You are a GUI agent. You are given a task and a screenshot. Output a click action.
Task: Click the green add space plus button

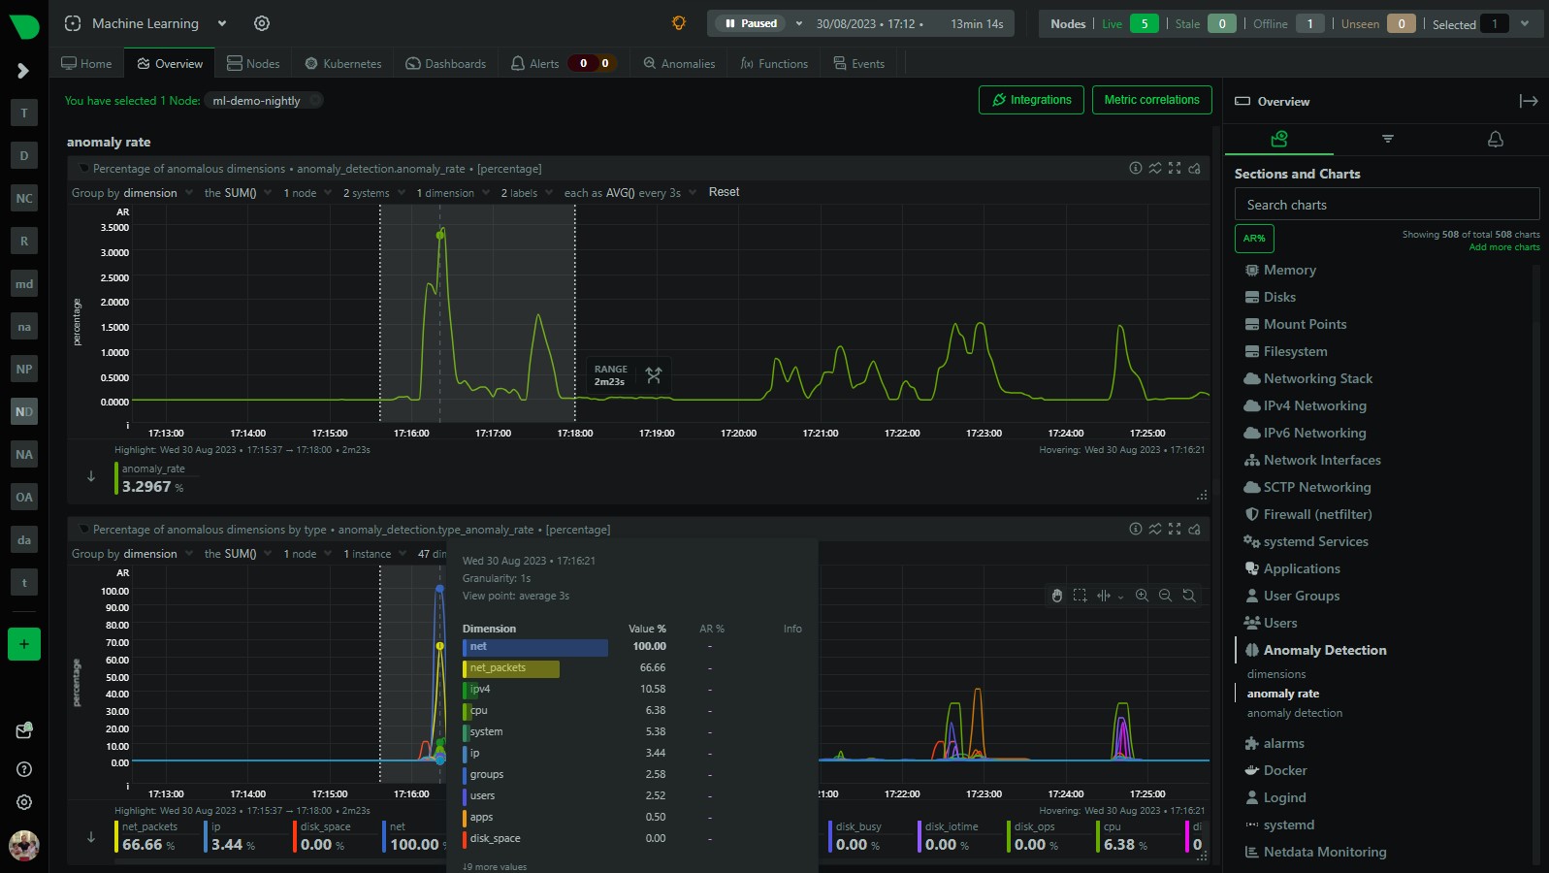(x=24, y=644)
